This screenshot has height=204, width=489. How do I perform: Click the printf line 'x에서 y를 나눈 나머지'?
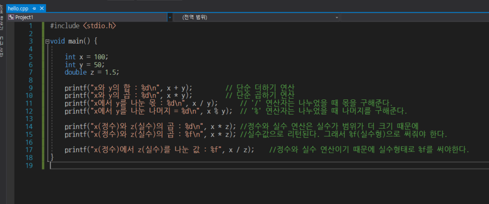tap(149, 111)
